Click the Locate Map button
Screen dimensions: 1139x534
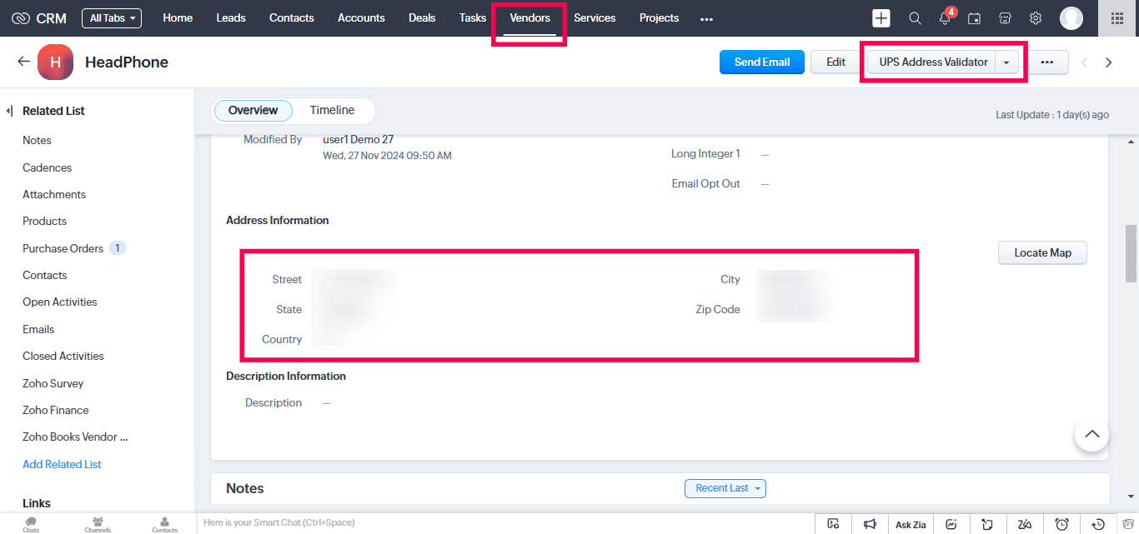point(1042,252)
